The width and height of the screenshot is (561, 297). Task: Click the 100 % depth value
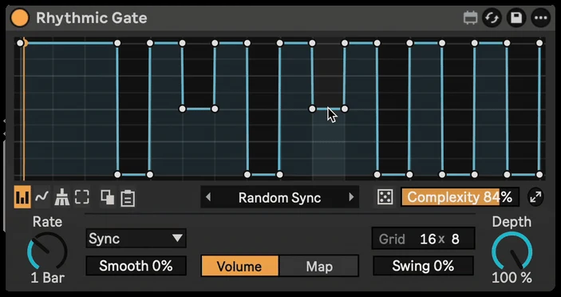(x=512, y=278)
